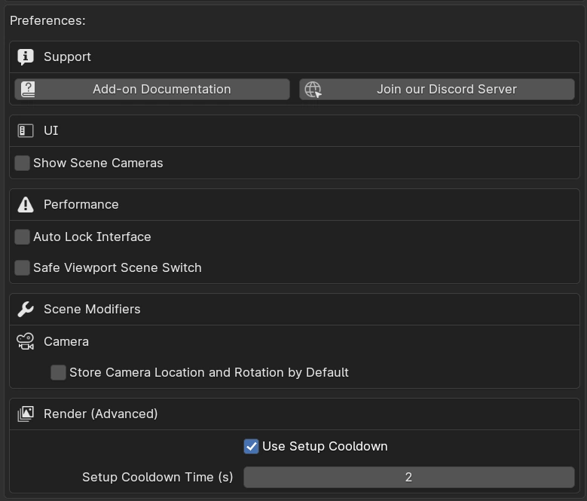
Task: Click Join our Discord Server button
Action: [x=437, y=90]
